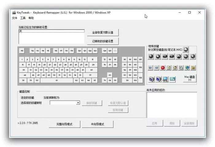Screen dimensions: 215x147
Task: Select the browser Forward arrow special button
Action: (156, 68)
